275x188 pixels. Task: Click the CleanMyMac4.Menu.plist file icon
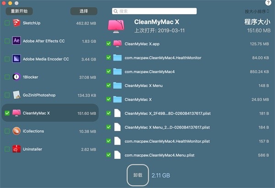[x=117, y=155]
